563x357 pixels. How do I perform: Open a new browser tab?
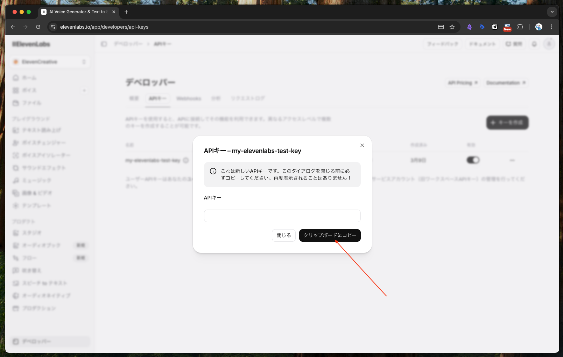tap(126, 12)
